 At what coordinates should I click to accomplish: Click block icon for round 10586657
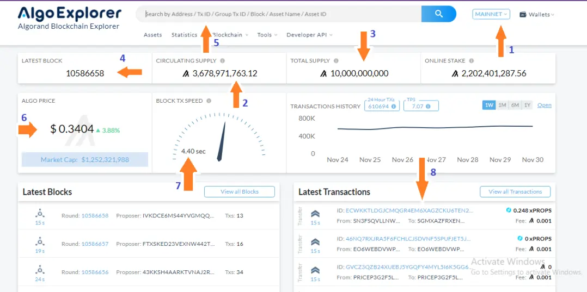point(40,241)
